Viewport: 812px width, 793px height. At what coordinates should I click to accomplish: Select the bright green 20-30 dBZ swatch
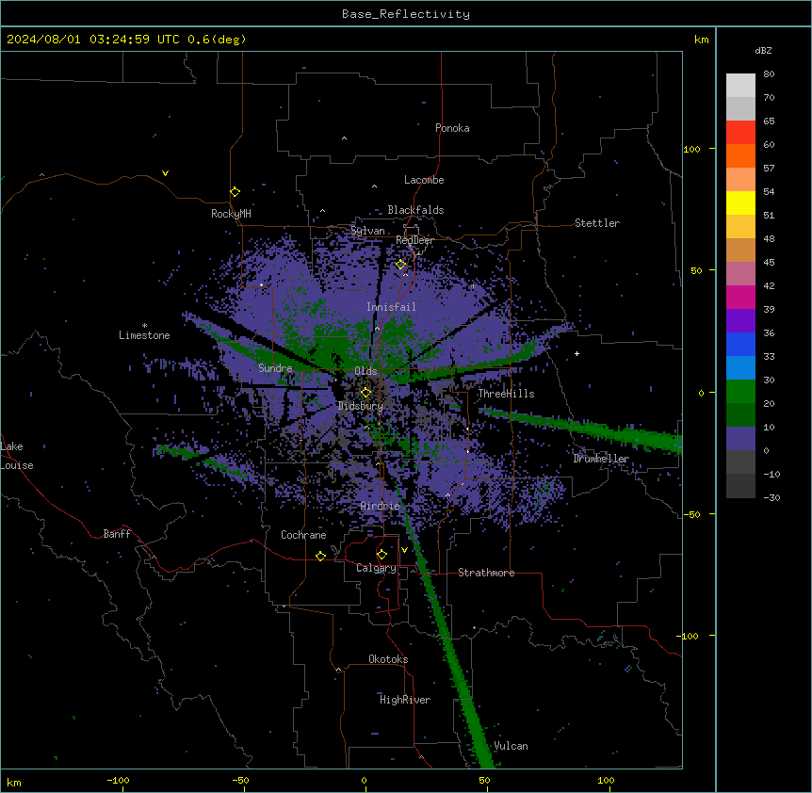(x=740, y=392)
